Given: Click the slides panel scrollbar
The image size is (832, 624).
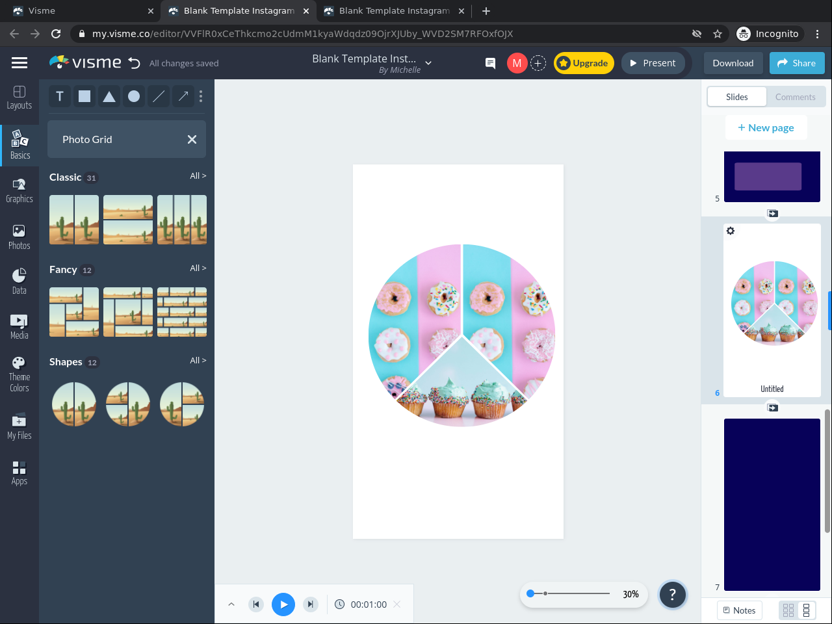Looking at the screenshot, I should (x=827, y=471).
